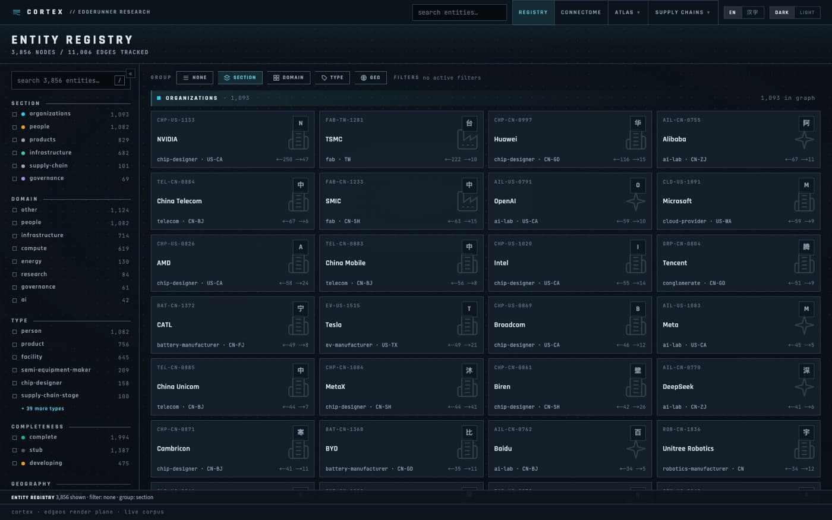Click the T glyph badge on Tesla card
This screenshot has height=520, width=832.
click(x=469, y=308)
